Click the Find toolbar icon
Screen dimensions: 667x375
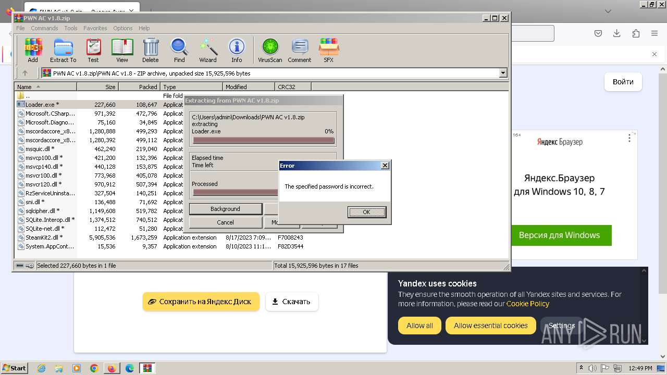click(x=179, y=51)
